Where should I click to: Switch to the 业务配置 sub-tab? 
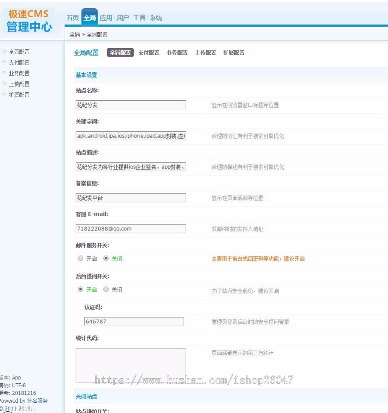177,53
